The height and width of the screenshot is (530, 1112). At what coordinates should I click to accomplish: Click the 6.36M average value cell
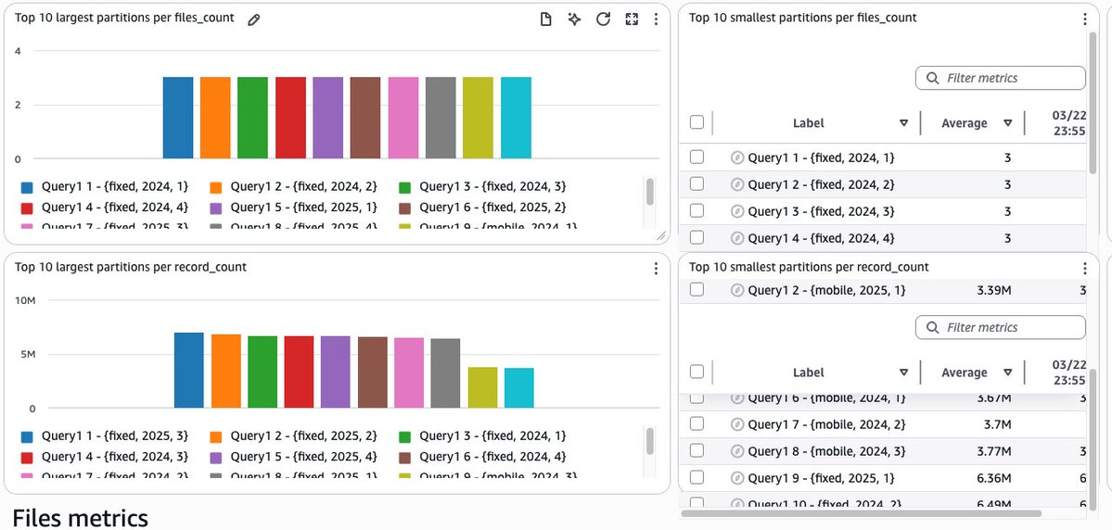pos(993,478)
